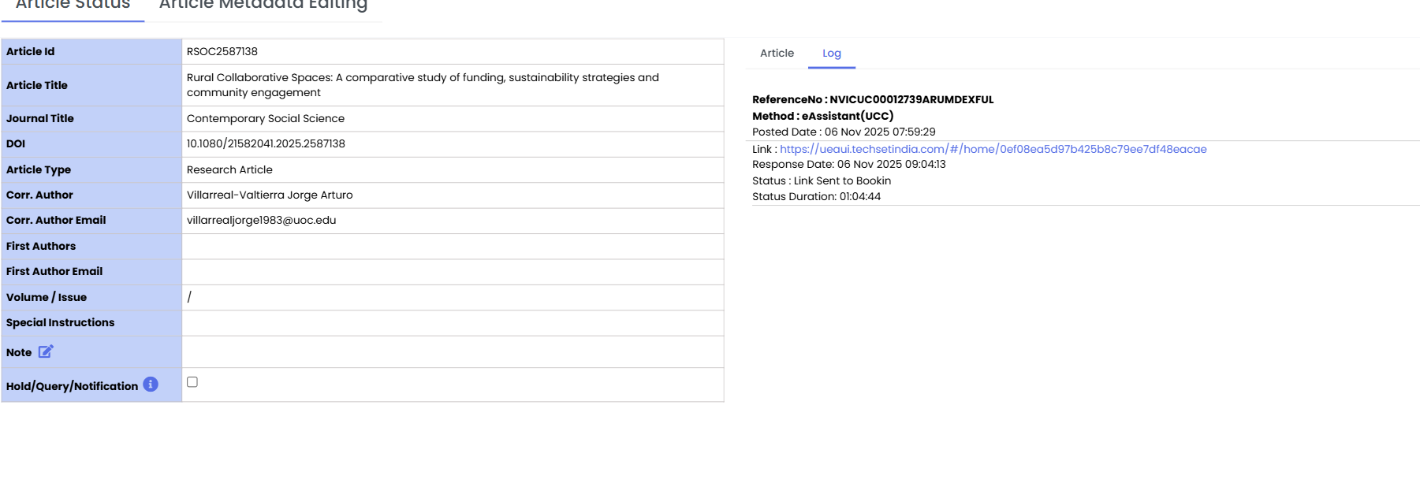Click the article title text cell
The image size is (1420, 487).
click(x=423, y=85)
